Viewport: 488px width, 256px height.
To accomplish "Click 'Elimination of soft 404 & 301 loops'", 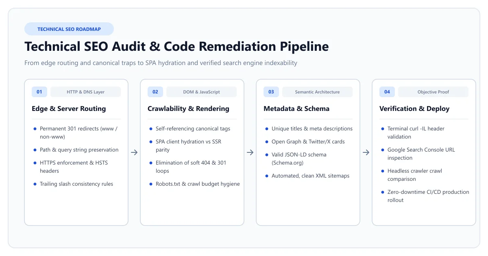I will tap(191, 167).
